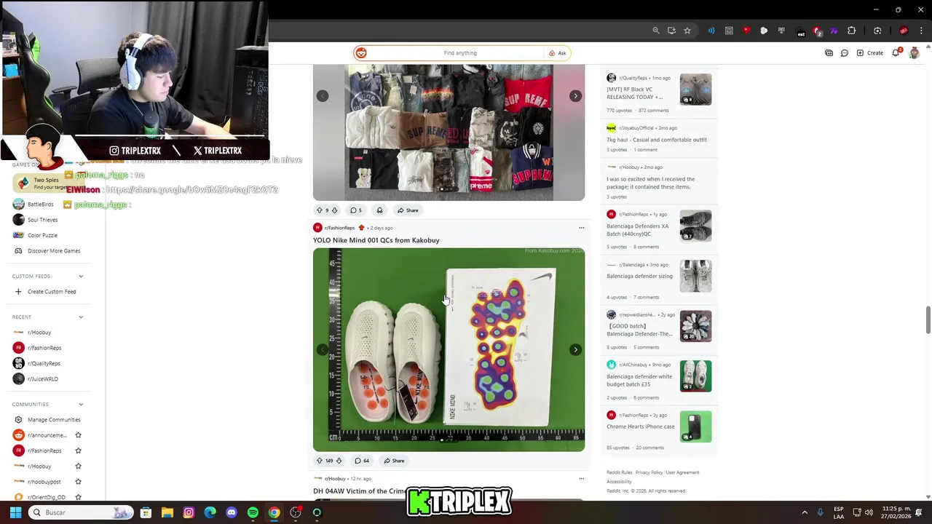Show previous image in the clothing haul gallery

(x=323, y=96)
